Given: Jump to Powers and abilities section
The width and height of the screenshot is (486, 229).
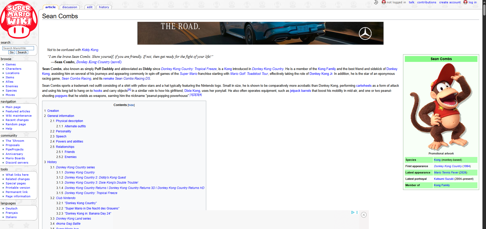Looking at the screenshot, I should coord(70,142).
